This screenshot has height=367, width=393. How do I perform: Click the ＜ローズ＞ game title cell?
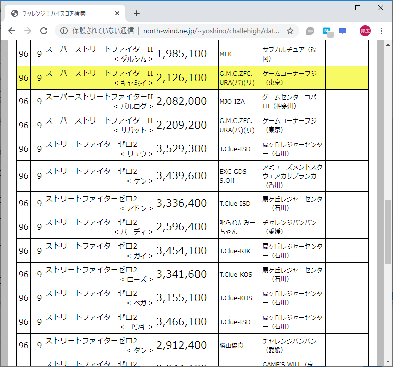point(99,274)
